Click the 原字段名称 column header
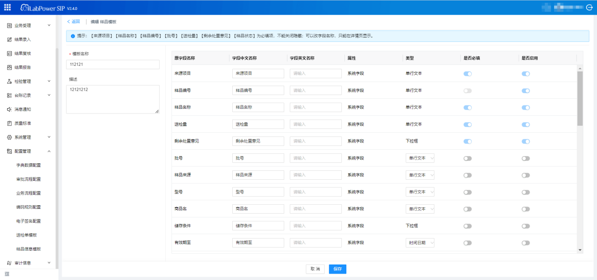This screenshot has width=597, height=280. (x=185, y=58)
